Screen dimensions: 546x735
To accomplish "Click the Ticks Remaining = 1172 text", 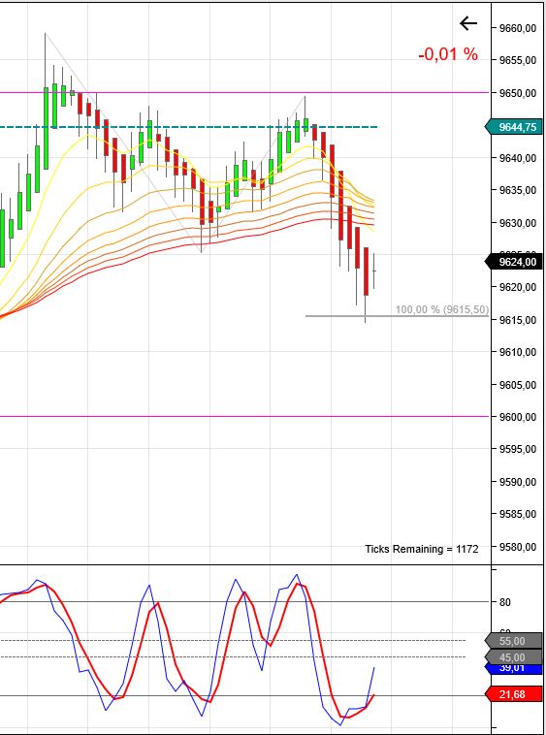I will [422, 549].
